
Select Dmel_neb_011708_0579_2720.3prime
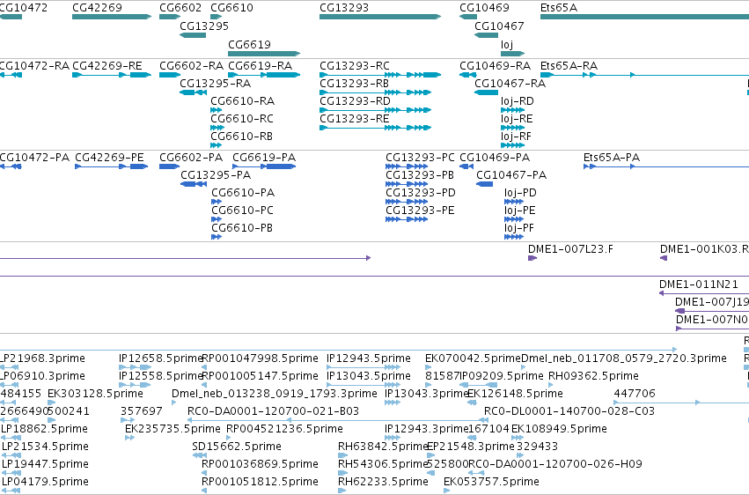(x=624, y=358)
